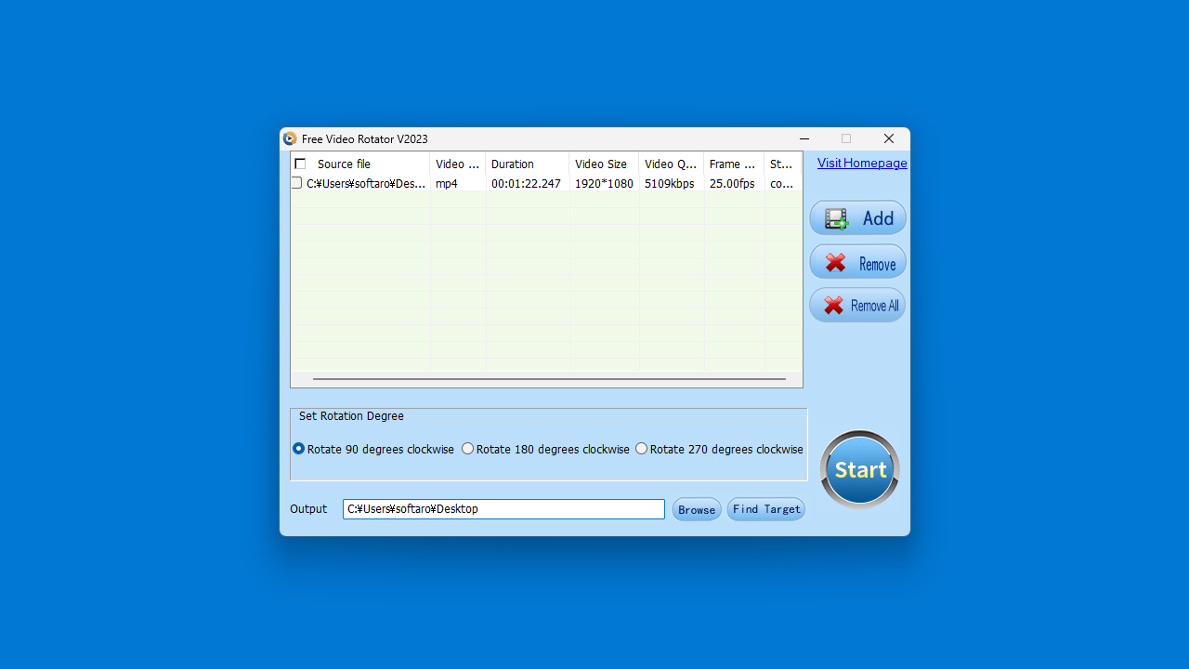Click the Video Size column header

pos(604,164)
